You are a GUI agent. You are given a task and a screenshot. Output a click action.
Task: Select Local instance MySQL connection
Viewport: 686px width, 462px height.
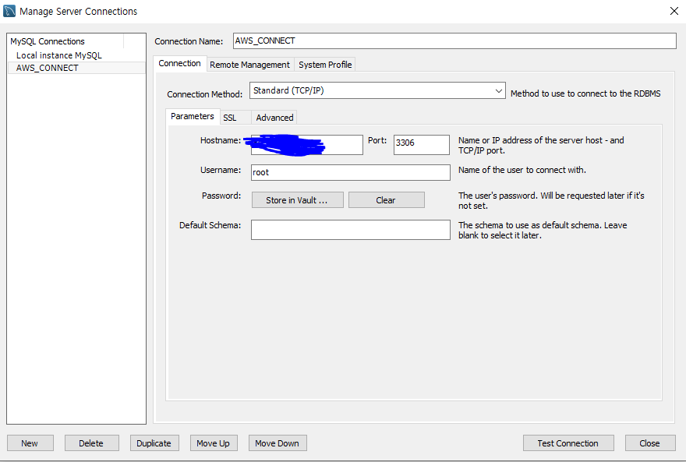click(59, 55)
